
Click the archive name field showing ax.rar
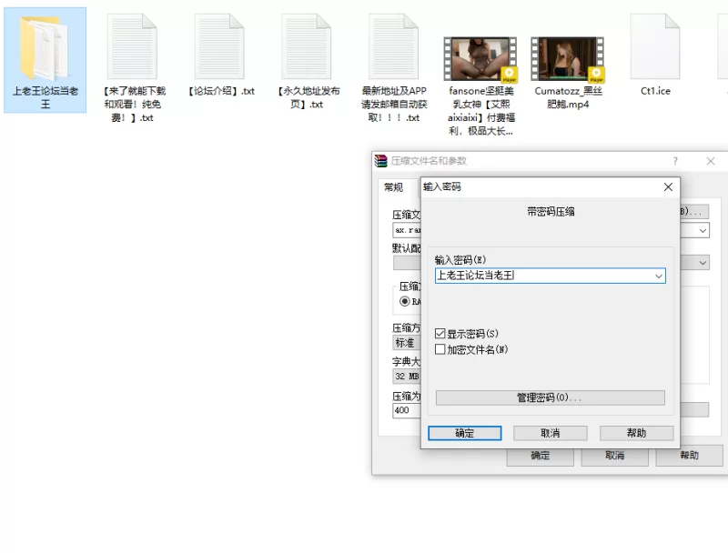tap(407, 230)
